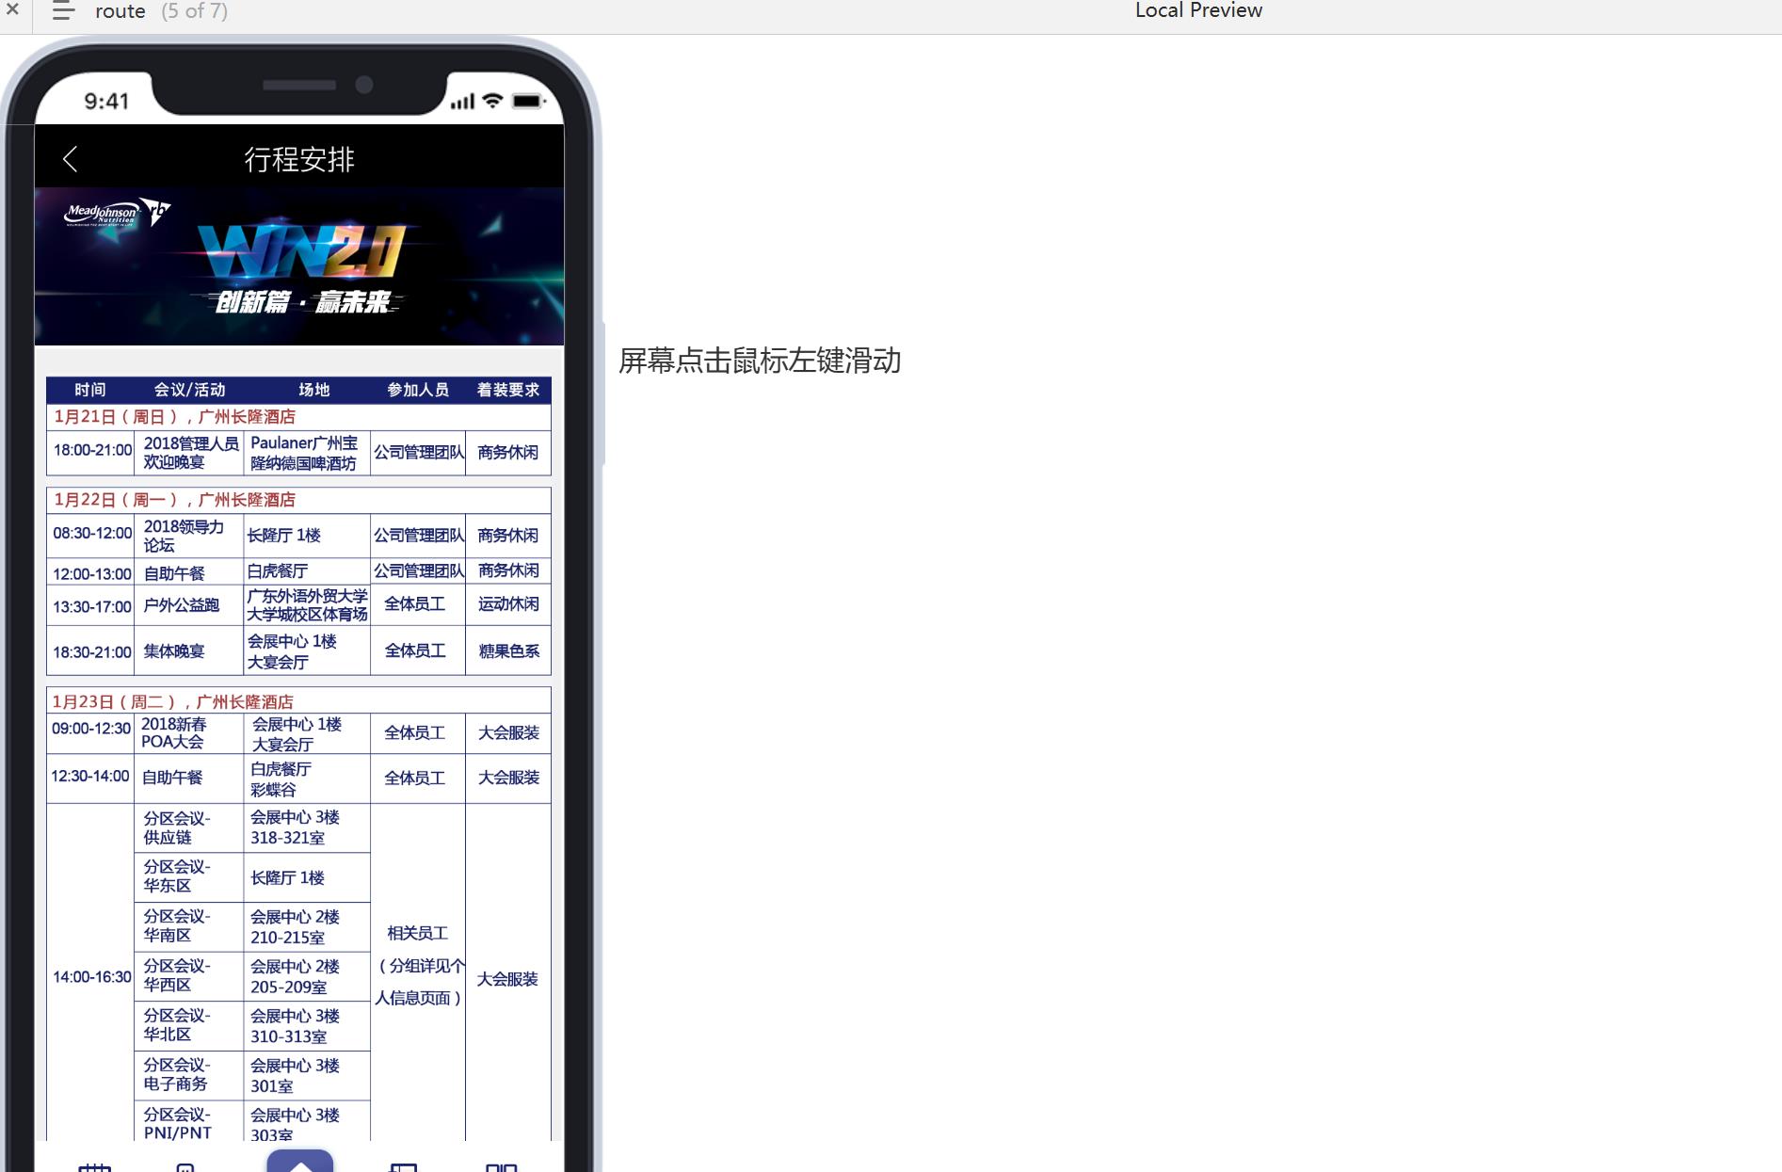The width and height of the screenshot is (1782, 1172).
Task: Click the 会议/活动 column header
Action: pyautogui.click(x=189, y=390)
